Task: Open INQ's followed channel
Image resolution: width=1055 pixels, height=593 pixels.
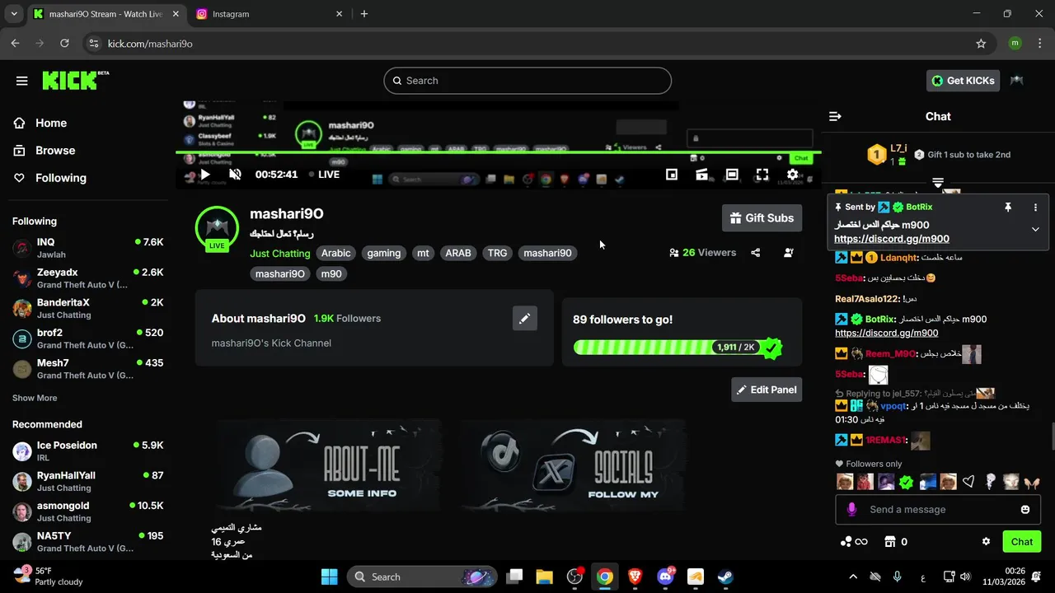Action: [x=87, y=248]
